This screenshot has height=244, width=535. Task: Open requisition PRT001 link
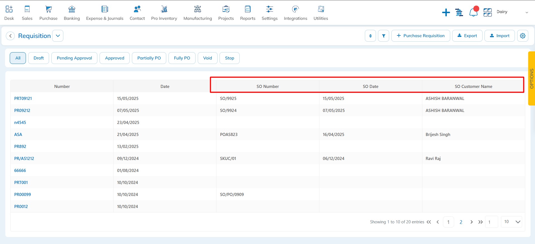pos(21,183)
